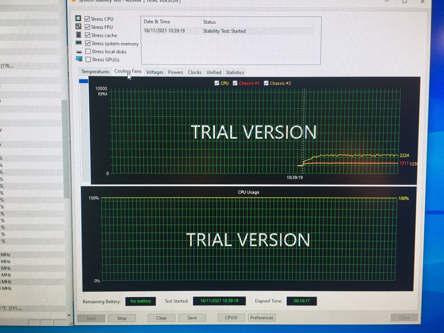
Task: Click the cache stress chip icon
Action: [79, 35]
